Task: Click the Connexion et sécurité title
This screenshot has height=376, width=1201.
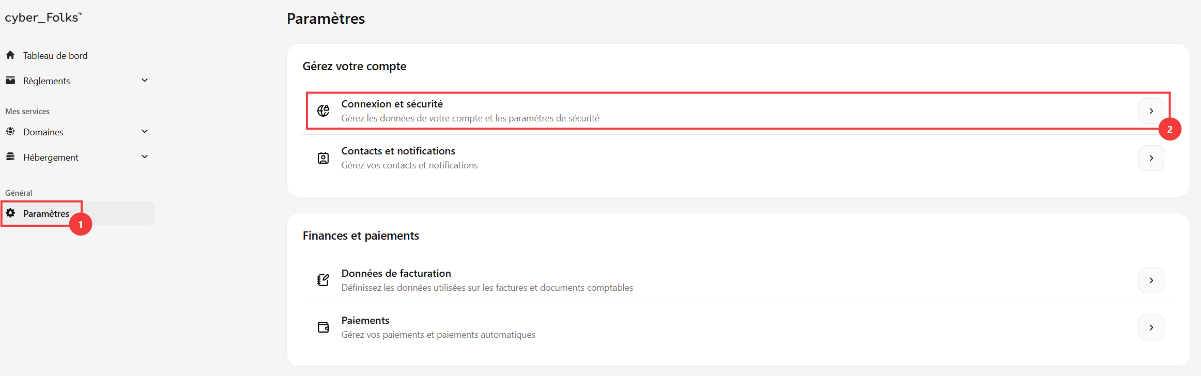Action: [392, 104]
